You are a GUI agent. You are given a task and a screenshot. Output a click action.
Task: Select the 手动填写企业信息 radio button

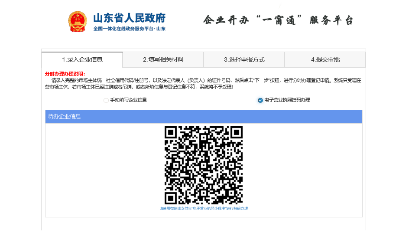pyautogui.click(x=106, y=100)
